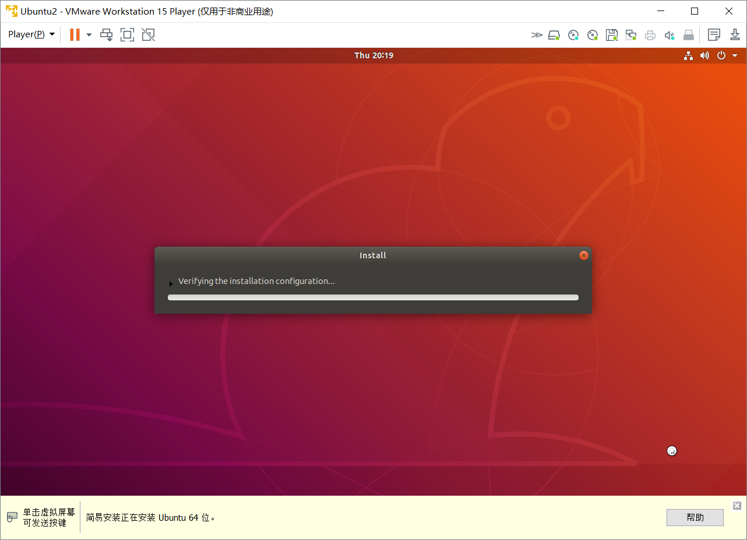
Task: Click the VMware Player icon in title bar
Action: tap(11, 11)
